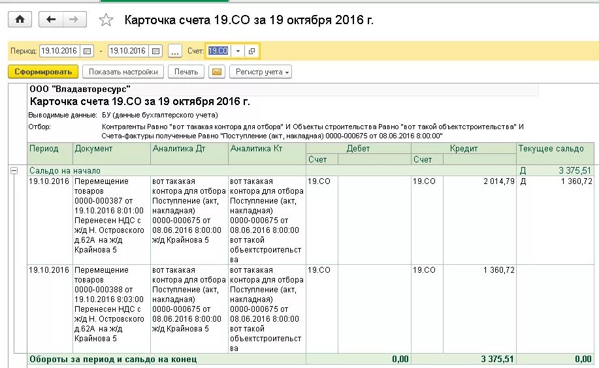The width and height of the screenshot is (599, 368).
Task: Click Показать настройки button
Action: click(123, 72)
